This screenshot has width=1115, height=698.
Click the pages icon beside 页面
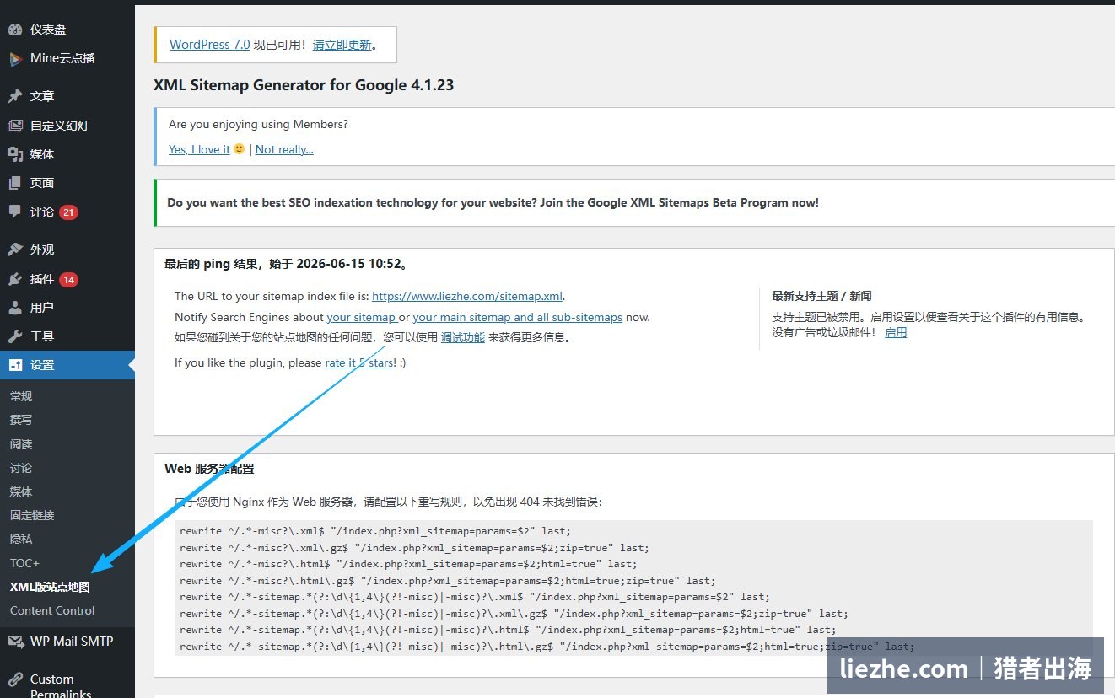15,183
